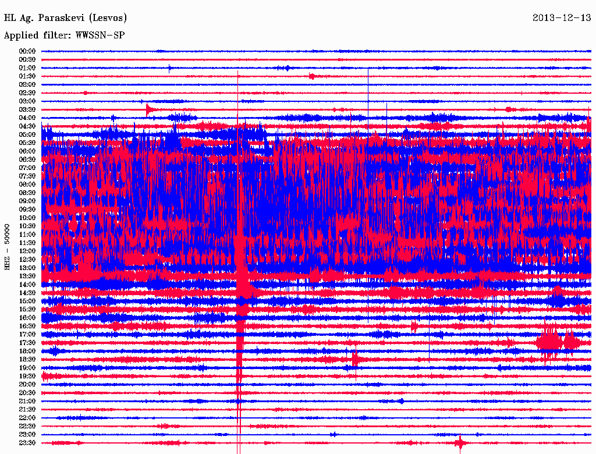Select the 07:00 time label
This screenshot has height=454, width=596.
pyautogui.click(x=27, y=168)
